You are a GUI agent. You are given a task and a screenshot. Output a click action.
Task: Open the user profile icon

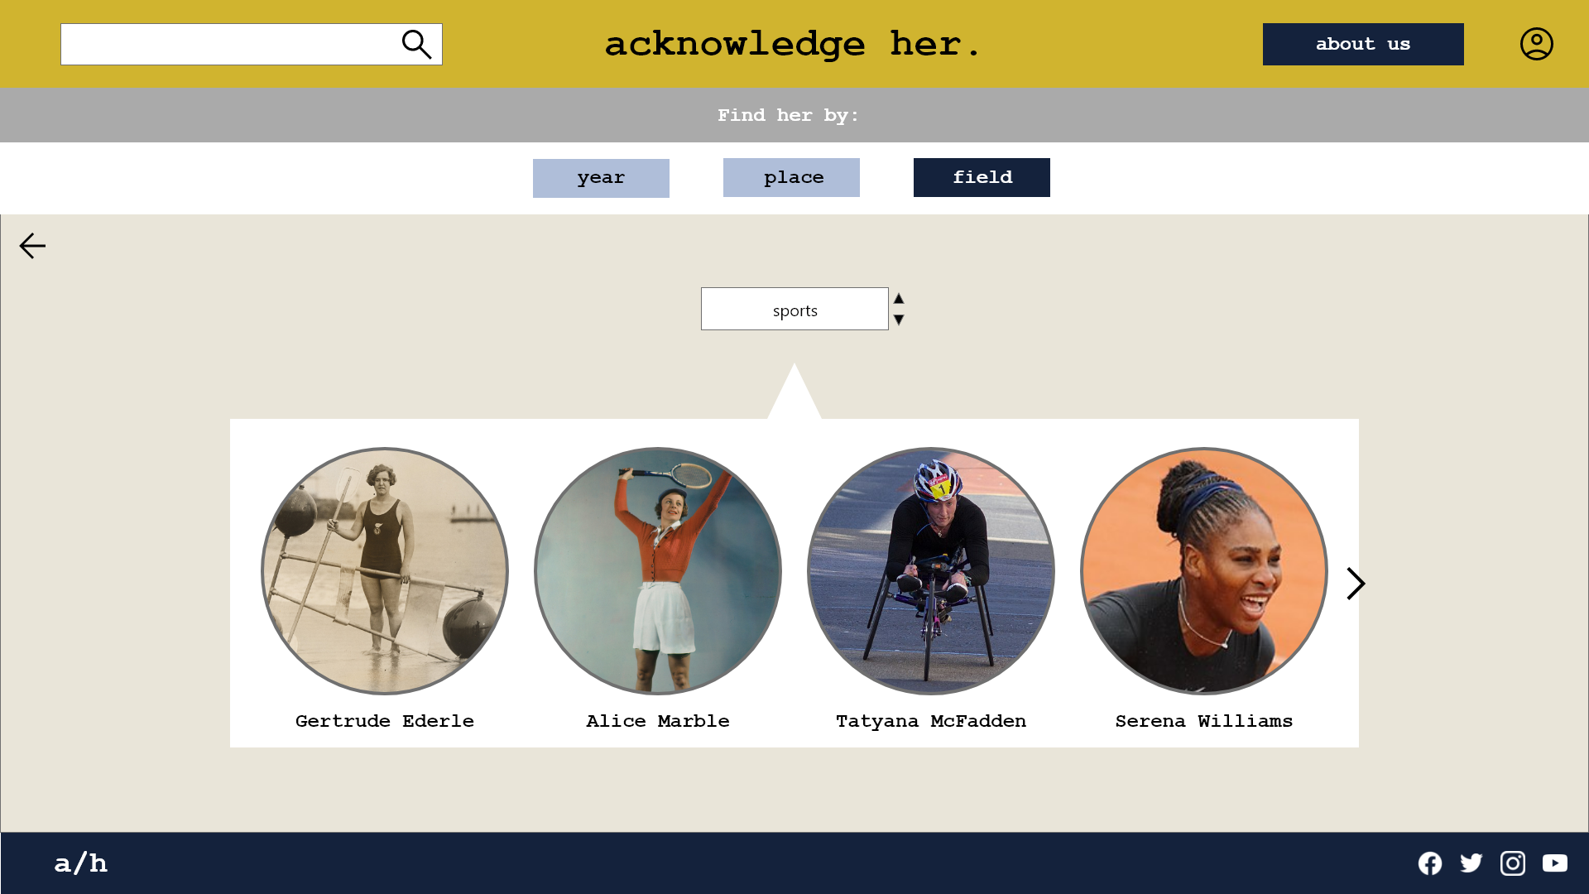click(x=1536, y=44)
